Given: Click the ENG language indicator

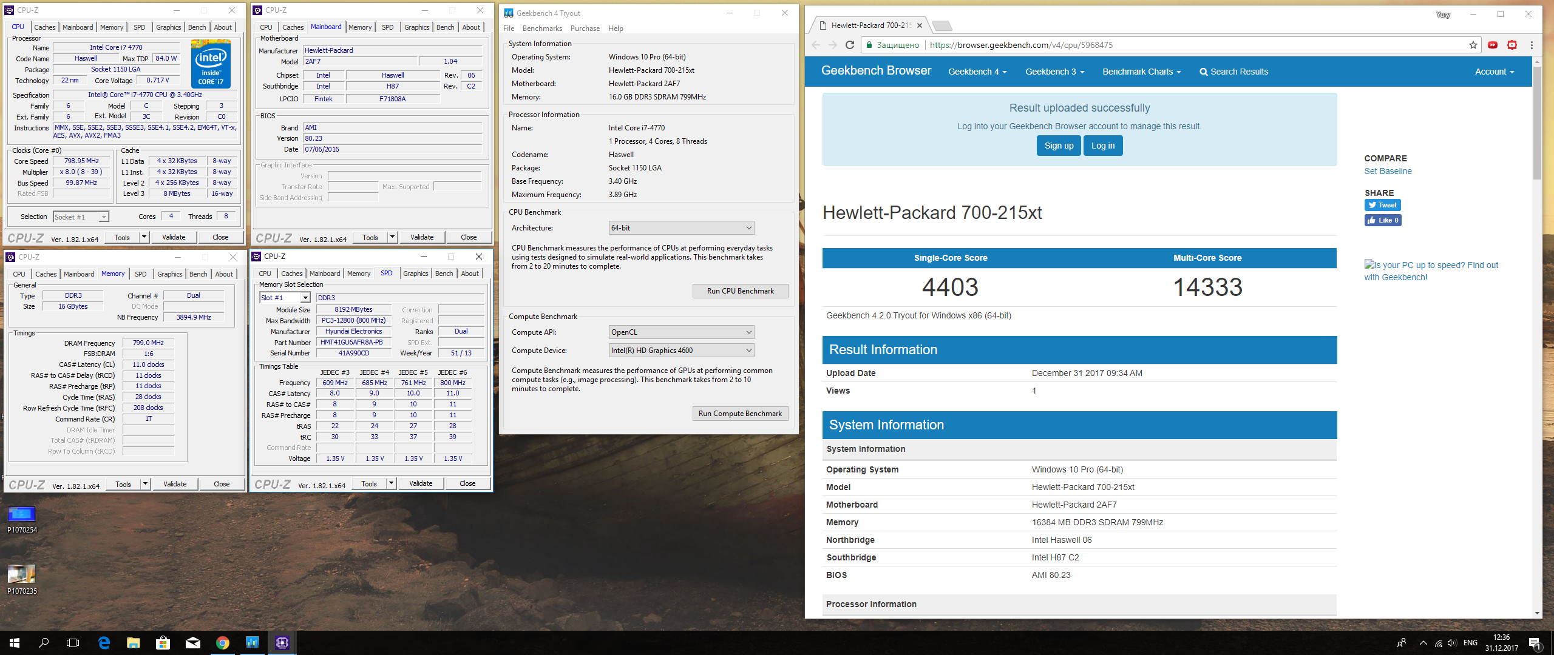Looking at the screenshot, I should [1470, 643].
